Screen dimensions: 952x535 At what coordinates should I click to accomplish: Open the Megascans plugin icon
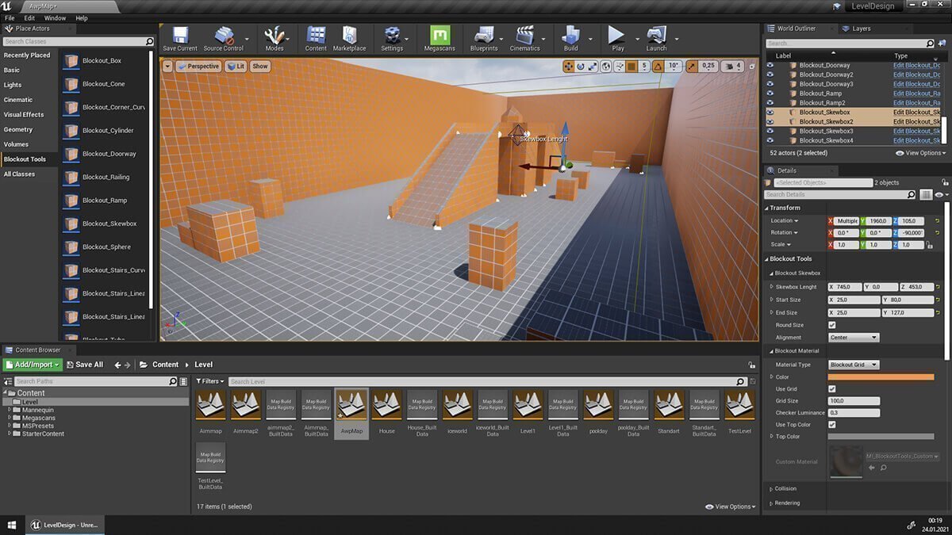click(440, 36)
